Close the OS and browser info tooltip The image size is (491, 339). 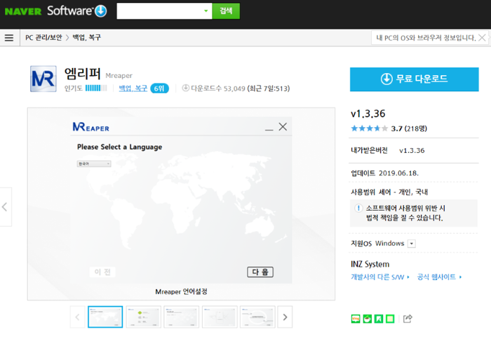click(x=483, y=38)
